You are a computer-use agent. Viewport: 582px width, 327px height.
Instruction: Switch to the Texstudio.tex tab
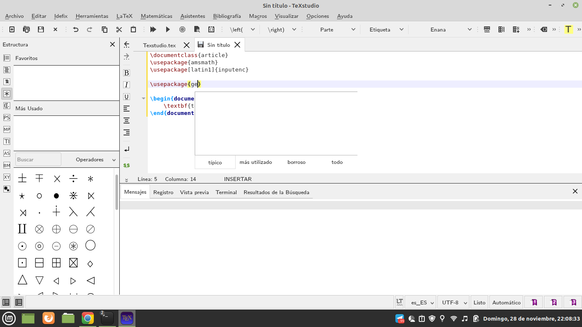(160, 45)
